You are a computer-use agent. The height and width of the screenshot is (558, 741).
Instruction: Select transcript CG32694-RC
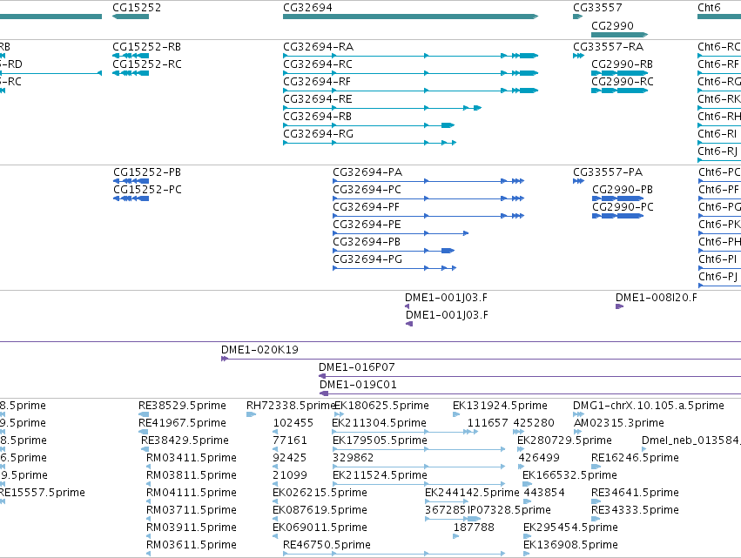(318, 64)
